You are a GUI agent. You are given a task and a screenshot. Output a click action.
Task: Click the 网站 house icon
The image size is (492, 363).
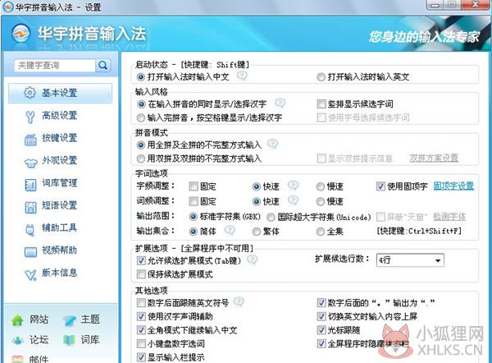click(17, 320)
